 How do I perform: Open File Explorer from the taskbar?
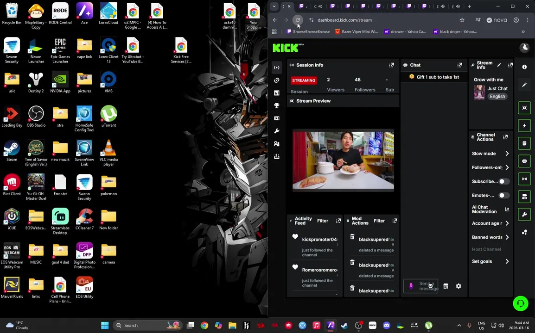(232, 326)
